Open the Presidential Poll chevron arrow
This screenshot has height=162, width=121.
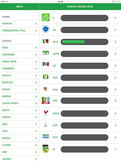tap(36, 31)
